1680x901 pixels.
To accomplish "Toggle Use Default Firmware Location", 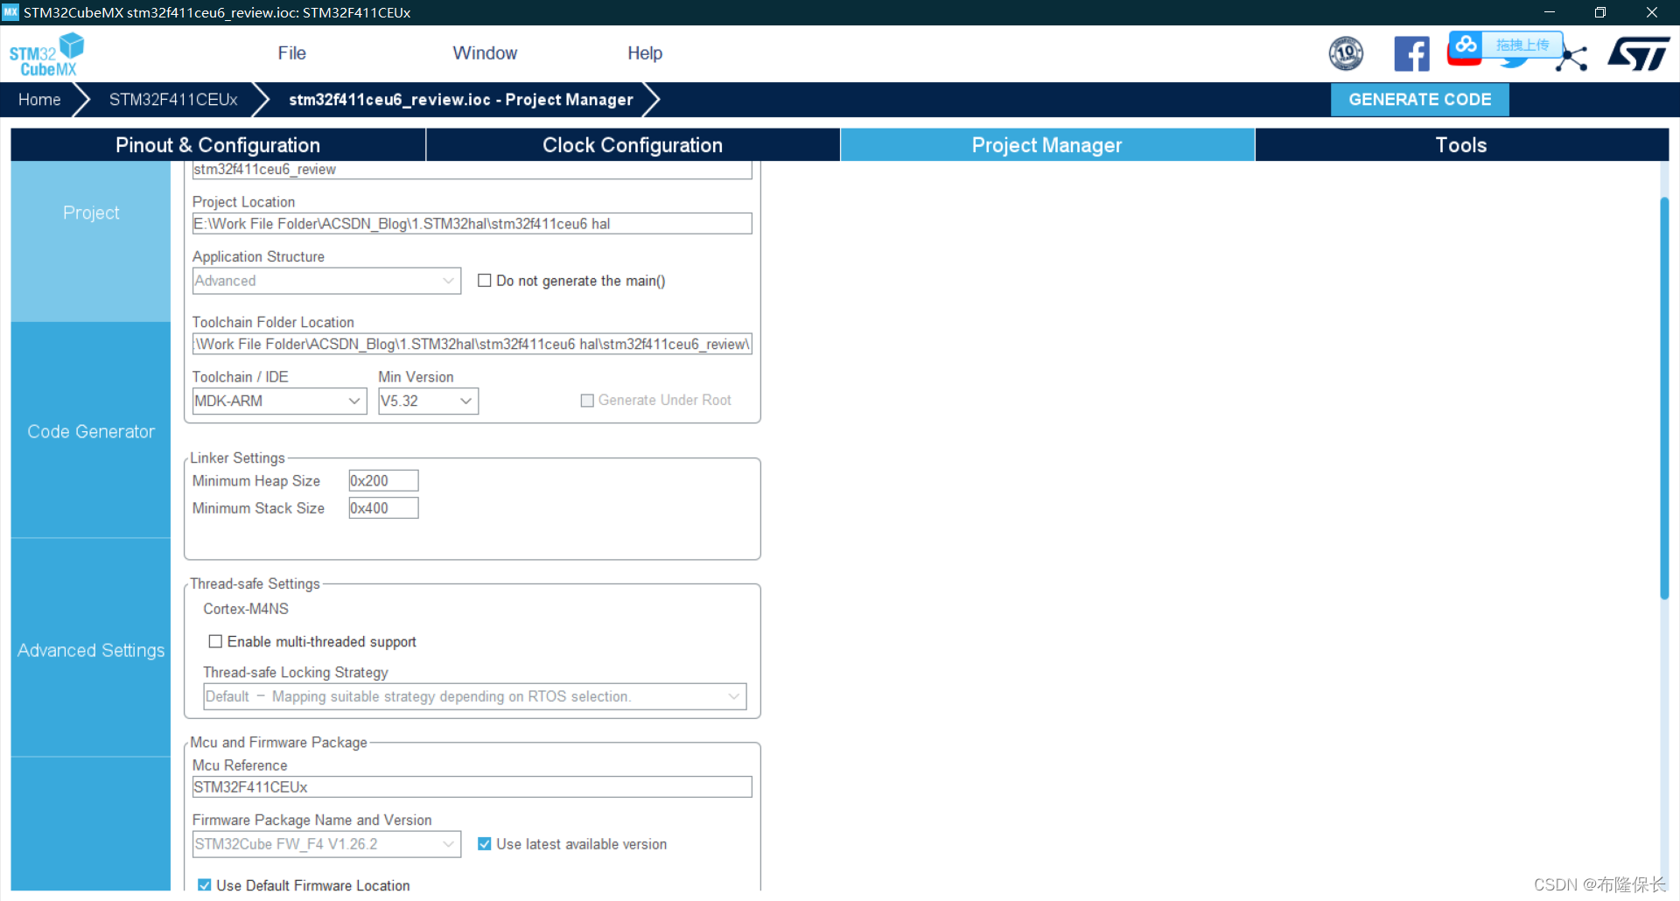I will 204,885.
